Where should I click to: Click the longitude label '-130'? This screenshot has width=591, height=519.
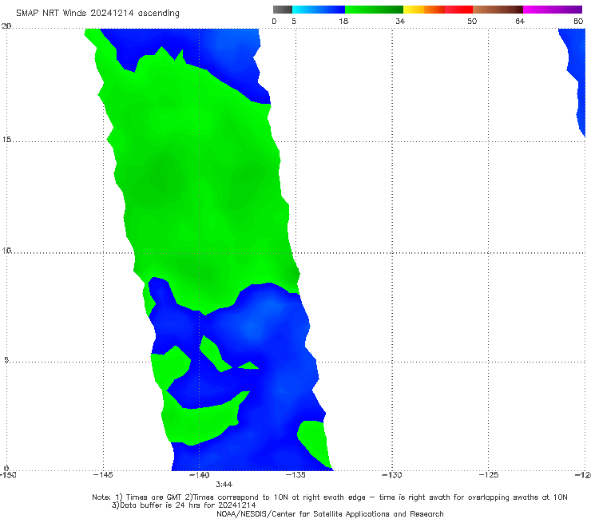pos(392,475)
